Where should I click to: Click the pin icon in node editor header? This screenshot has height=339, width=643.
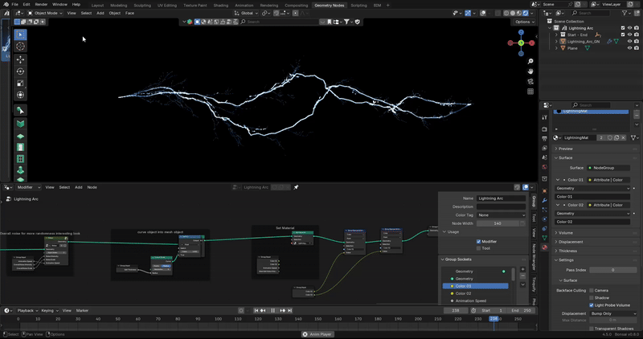coord(296,187)
